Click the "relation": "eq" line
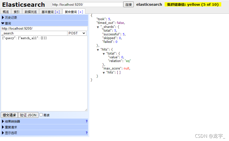This screenshot has width=229, height=141. [119, 61]
